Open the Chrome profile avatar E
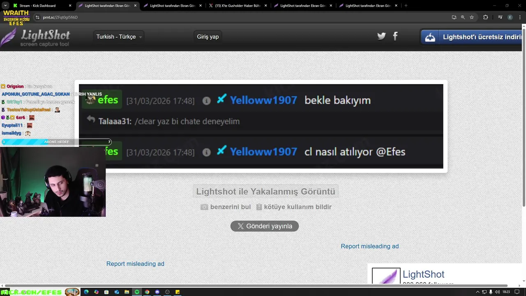The height and width of the screenshot is (296, 526). [x=510, y=17]
